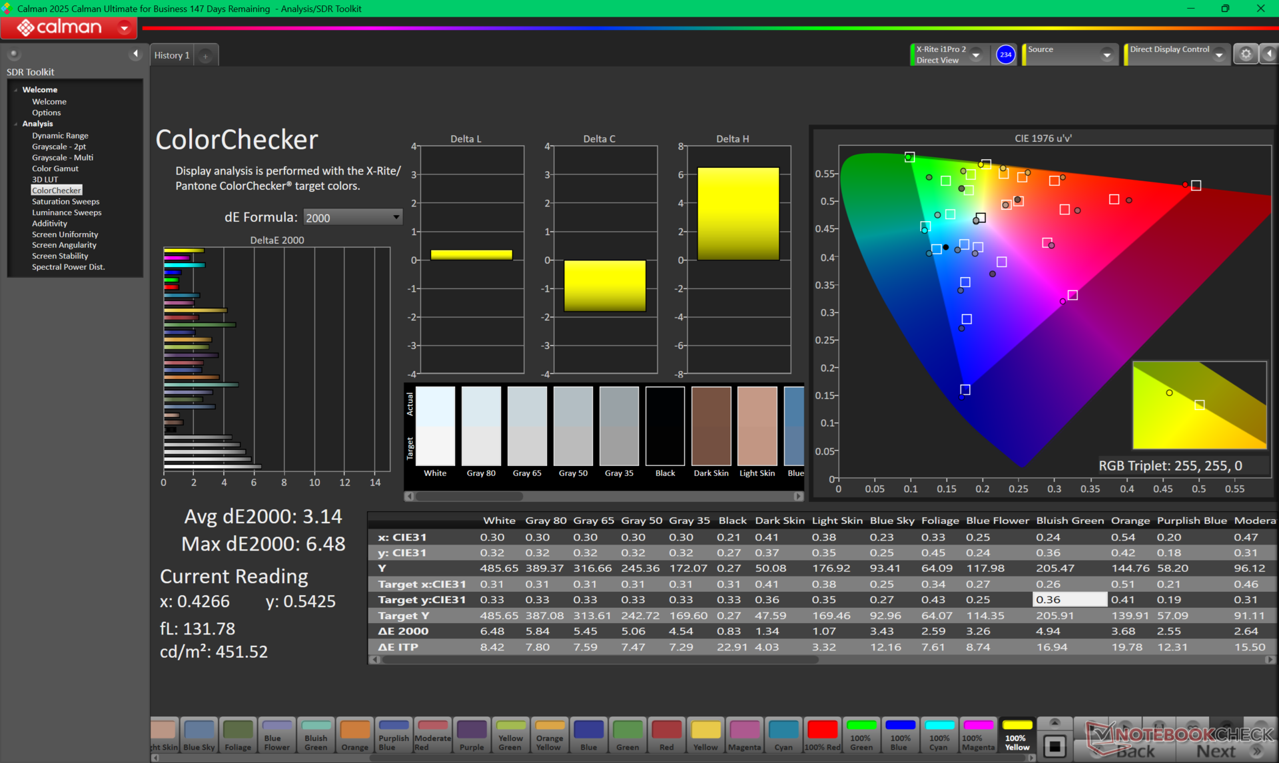This screenshot has width=1279, height=763.
Task: Select Grayscale - Multi in Analysis tree
Action: click(x=62, y=158)
